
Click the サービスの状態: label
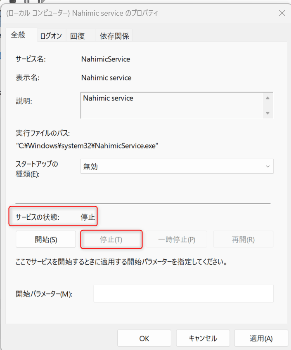pyautogui.click(x=37, y=217)
